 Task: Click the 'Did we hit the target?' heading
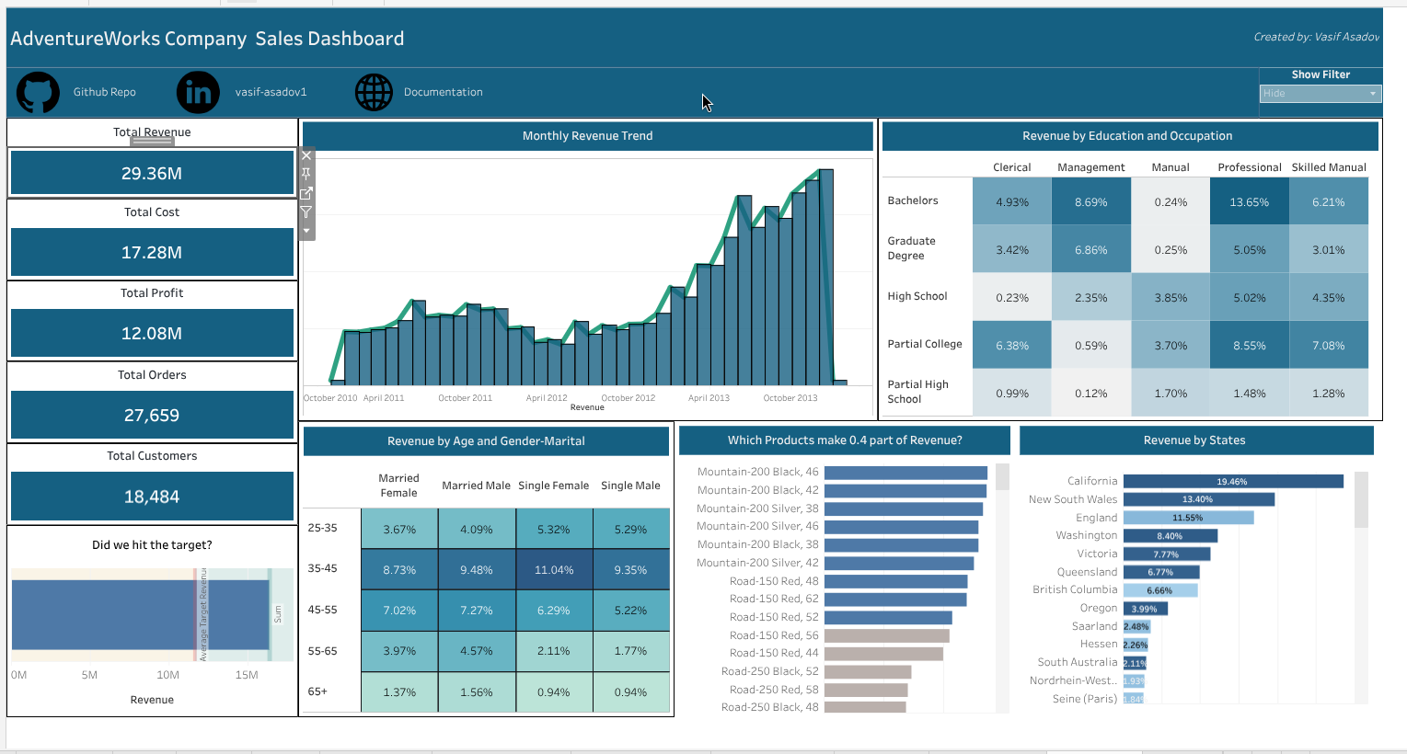[x=152, y=545]
